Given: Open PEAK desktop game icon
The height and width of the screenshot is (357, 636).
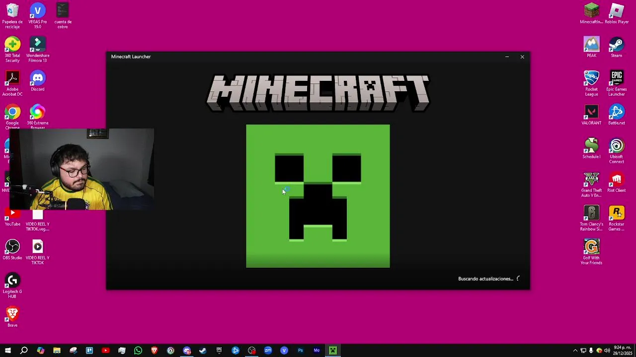Looking at the screenshot, I should click(x=591, y=47).
